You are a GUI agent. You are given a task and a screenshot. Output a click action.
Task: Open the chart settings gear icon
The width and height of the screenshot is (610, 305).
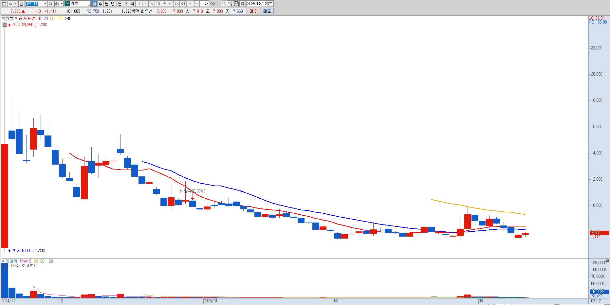click(x=243, y=4)
